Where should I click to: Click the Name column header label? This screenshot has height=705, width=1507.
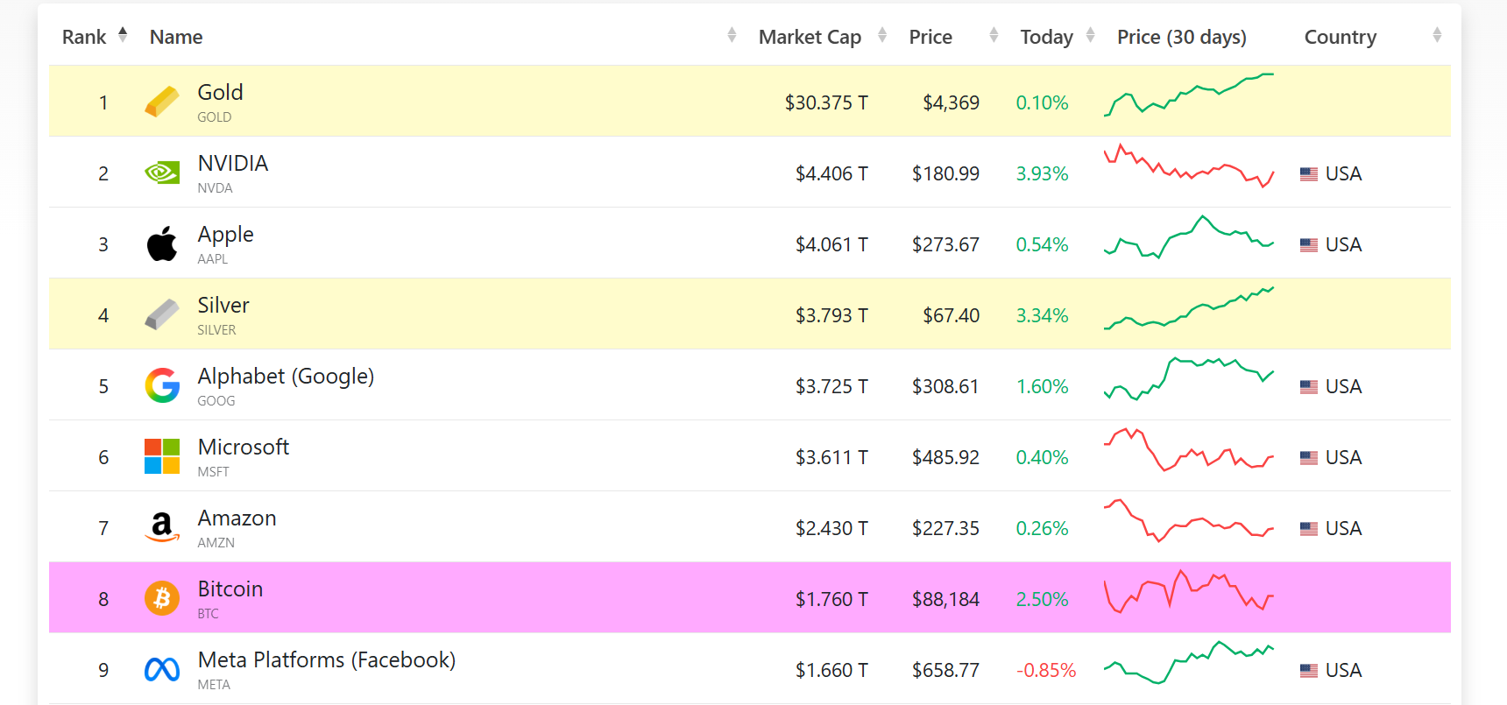(176, 37)
